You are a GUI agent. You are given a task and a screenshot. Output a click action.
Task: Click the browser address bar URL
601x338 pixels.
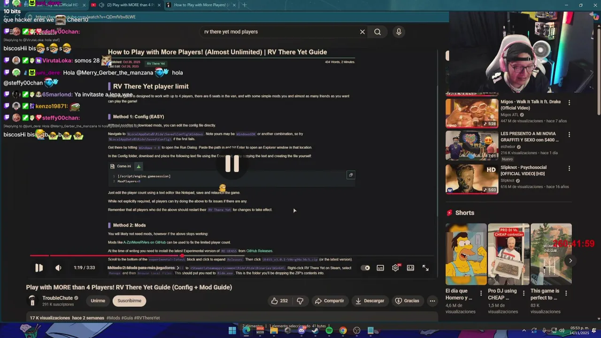coord(86,17)
